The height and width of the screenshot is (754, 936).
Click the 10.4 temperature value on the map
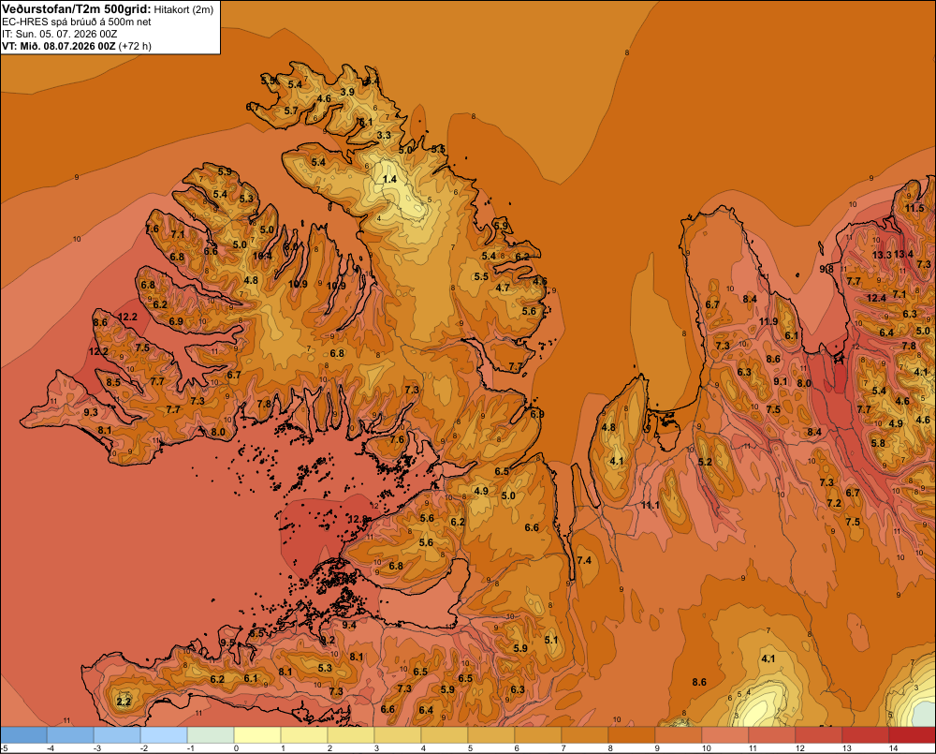[262, 256]
